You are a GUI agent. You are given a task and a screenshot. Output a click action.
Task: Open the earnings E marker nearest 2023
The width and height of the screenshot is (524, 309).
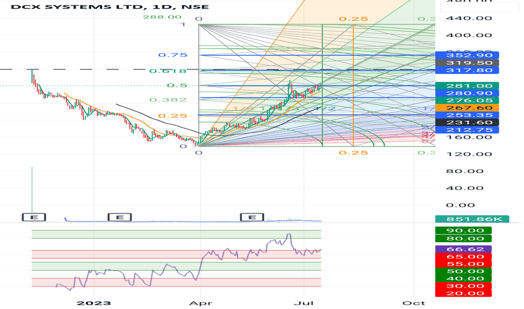point(120,217)
